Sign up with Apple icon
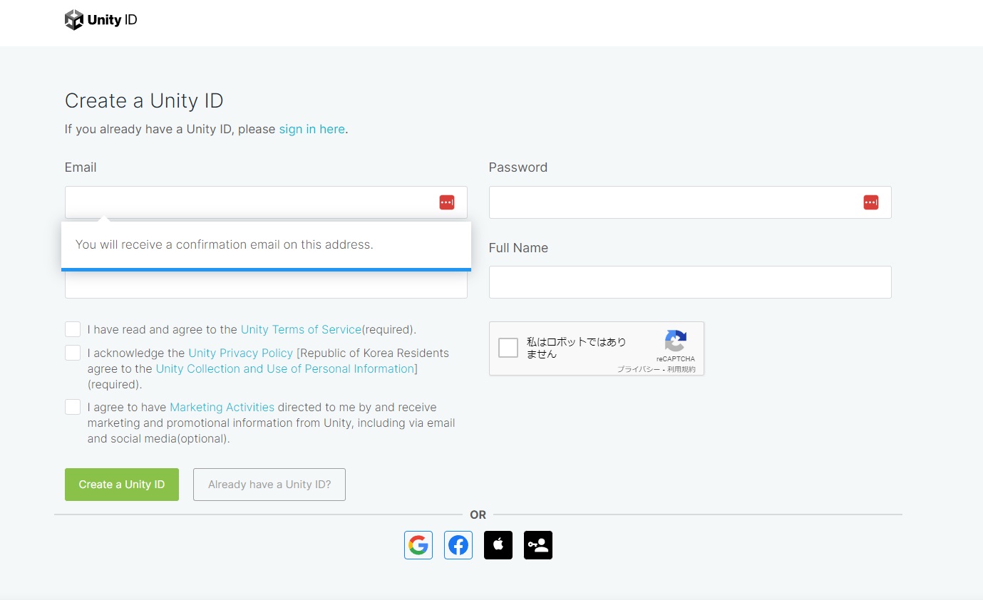Screen dimensions: 983x600 pos(498,545)
